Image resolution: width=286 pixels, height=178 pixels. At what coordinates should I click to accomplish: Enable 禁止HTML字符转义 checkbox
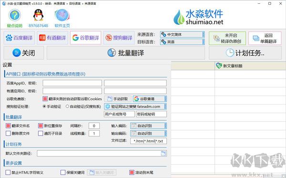point(8,172)
